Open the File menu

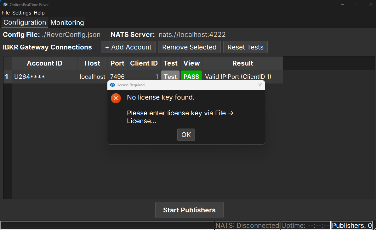(6, 13)
